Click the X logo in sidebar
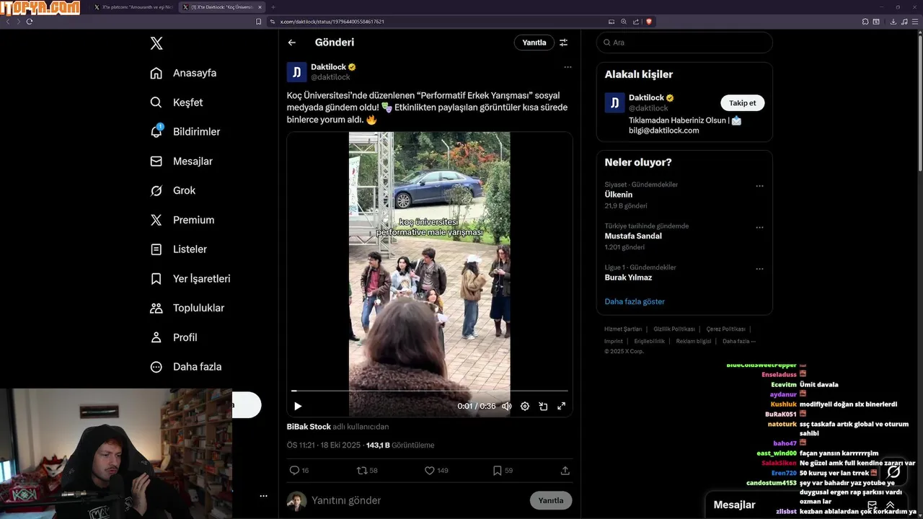The image size is (923, 519). coord(156,43)
